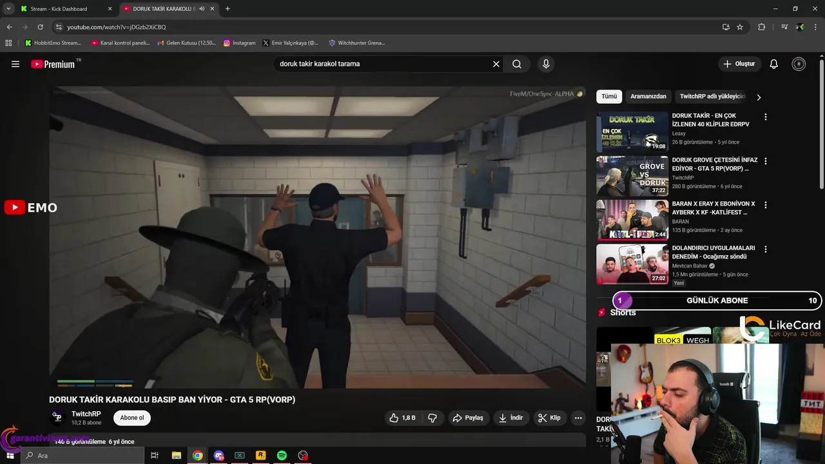825x464 pixels.
Task: Open Emir Yalçınkaya X bookmark
Action: pos(291,43)
